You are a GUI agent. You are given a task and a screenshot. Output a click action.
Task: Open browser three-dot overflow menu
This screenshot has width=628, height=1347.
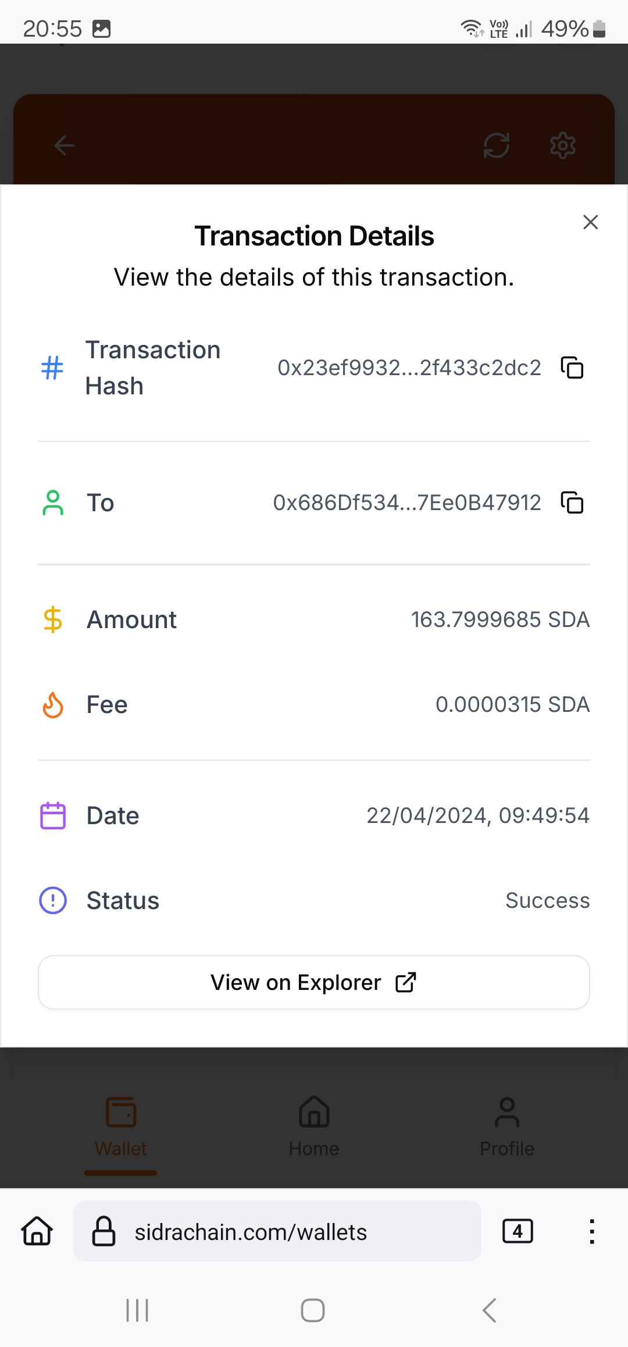pos(592,1231)
